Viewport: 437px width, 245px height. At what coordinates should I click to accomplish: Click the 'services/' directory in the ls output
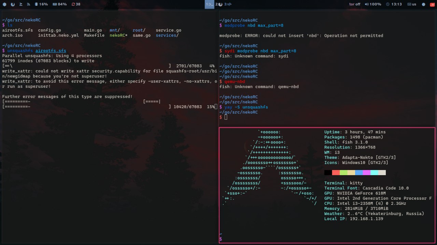(x=167, y=35)
